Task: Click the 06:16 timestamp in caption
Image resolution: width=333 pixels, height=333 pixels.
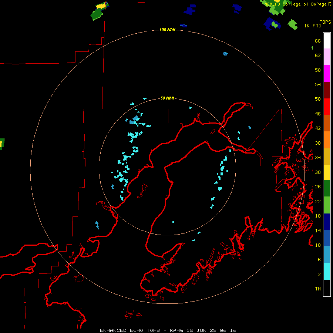Action: tap(228, 330)
